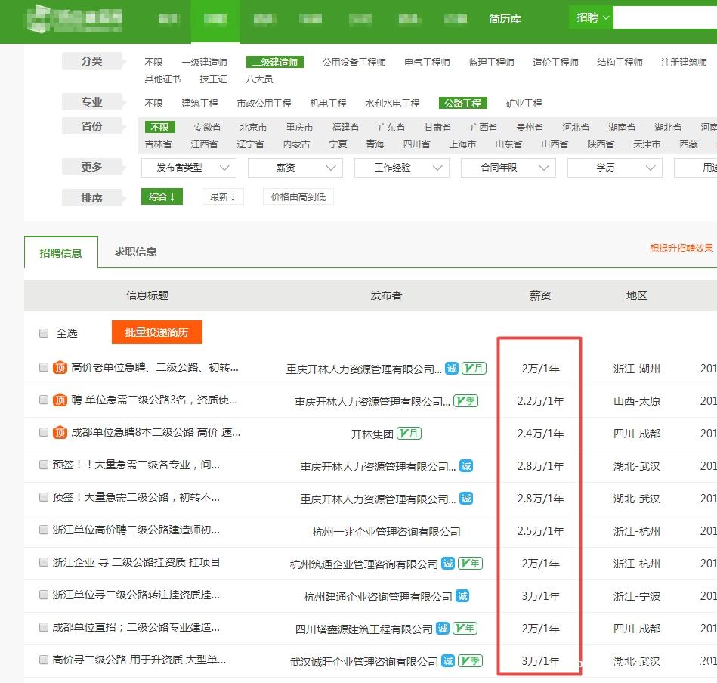Choose the 监理工程师 category filter
717x683 pixels.
click(492, 62)
